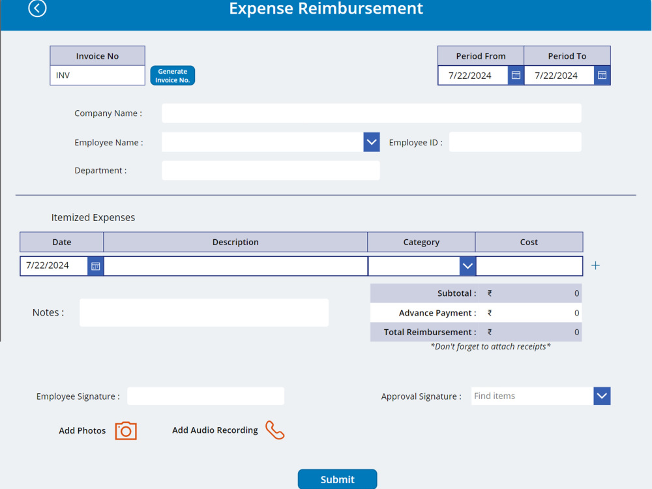Viewport: 652px width, 489px height.
Task: Click the Employee ID input field
Action: click(x=515, y=141)
